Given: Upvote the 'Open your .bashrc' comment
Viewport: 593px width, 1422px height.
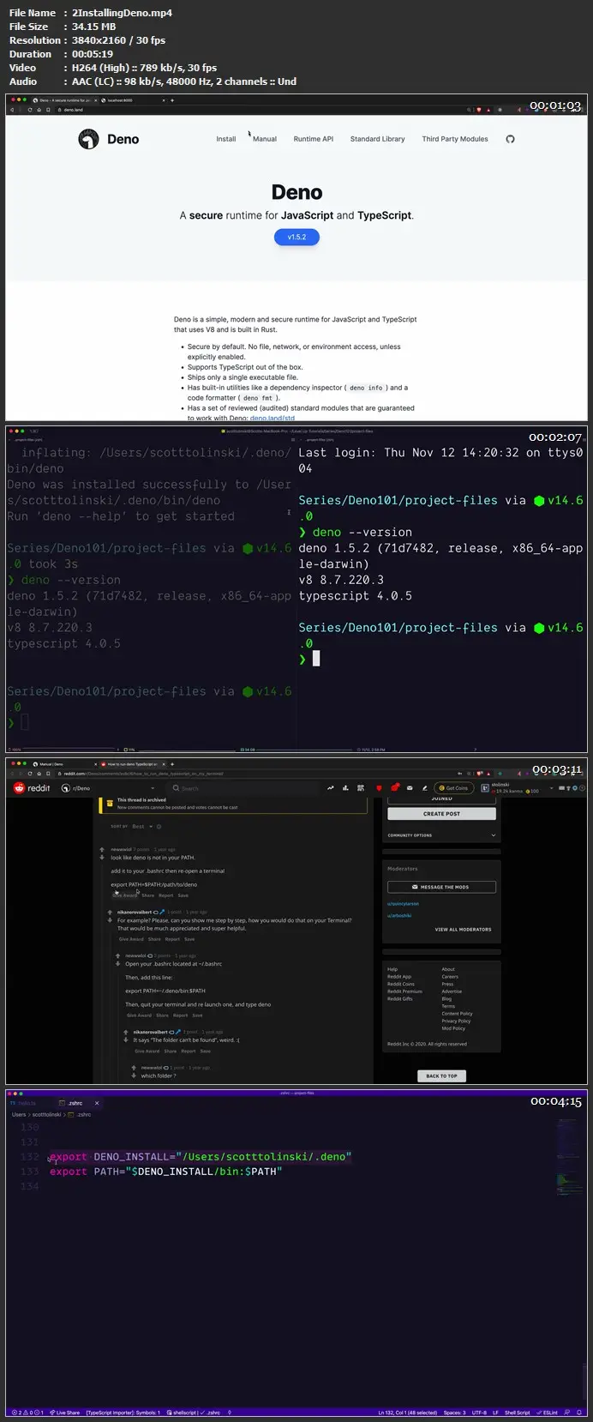Looking at the screenshot, I should 118,955.
